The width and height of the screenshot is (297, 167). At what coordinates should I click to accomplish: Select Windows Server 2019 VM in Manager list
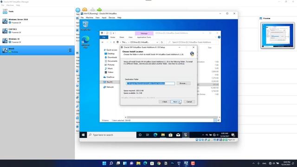37,21
